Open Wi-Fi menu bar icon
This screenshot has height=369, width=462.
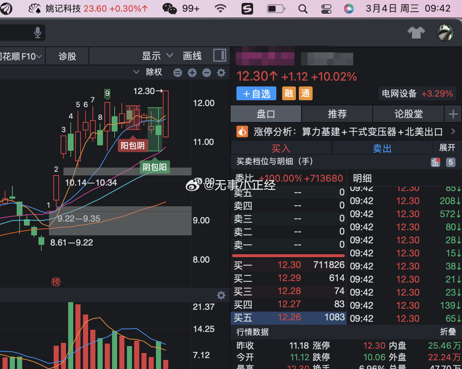[220, 8]
